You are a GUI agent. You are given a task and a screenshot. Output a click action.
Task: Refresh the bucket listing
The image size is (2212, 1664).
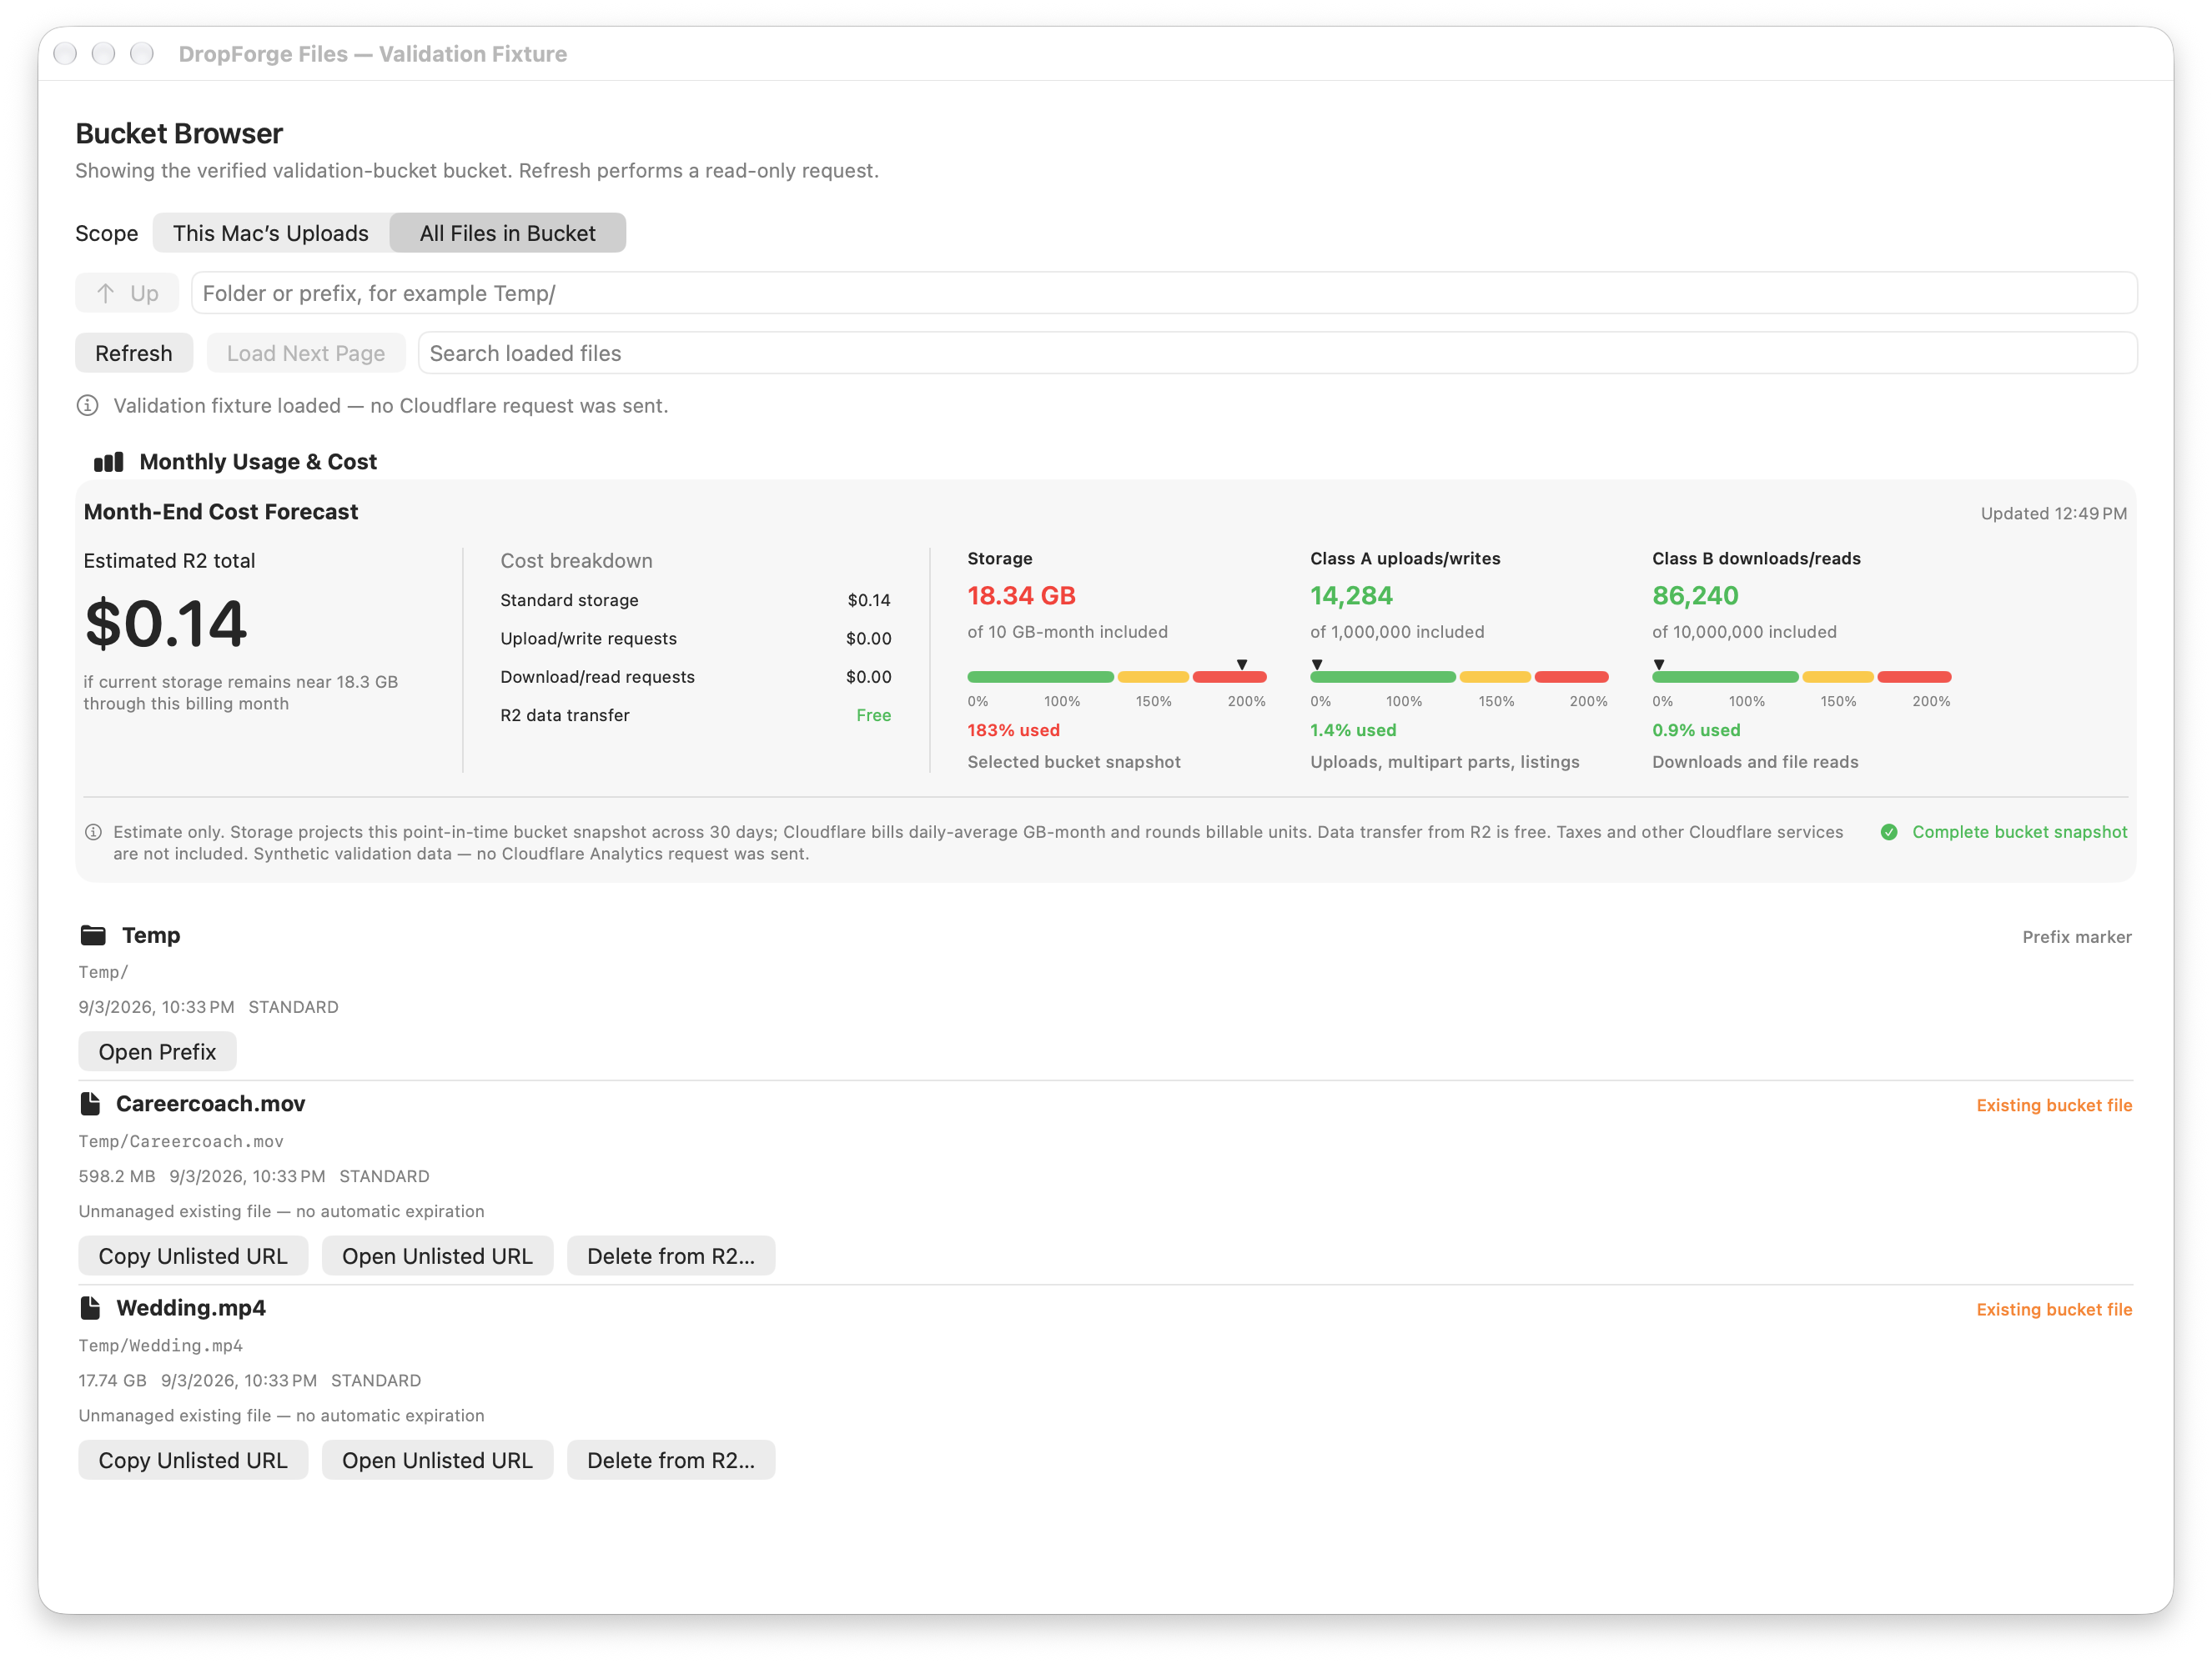134,353
